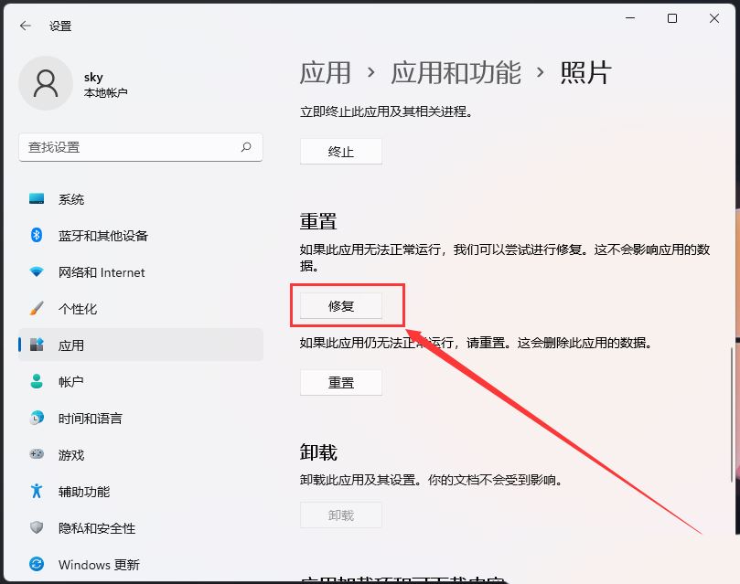740x584 pixels.
Task: Click the 照片 page title
Action: coord(585,73)
